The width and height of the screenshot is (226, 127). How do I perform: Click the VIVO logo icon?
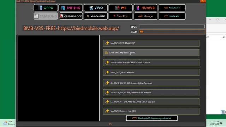[91, 8]
